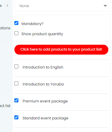The image size is (112, 132).
Task: Click the Premium event package label
Action: tap(45, 101)
